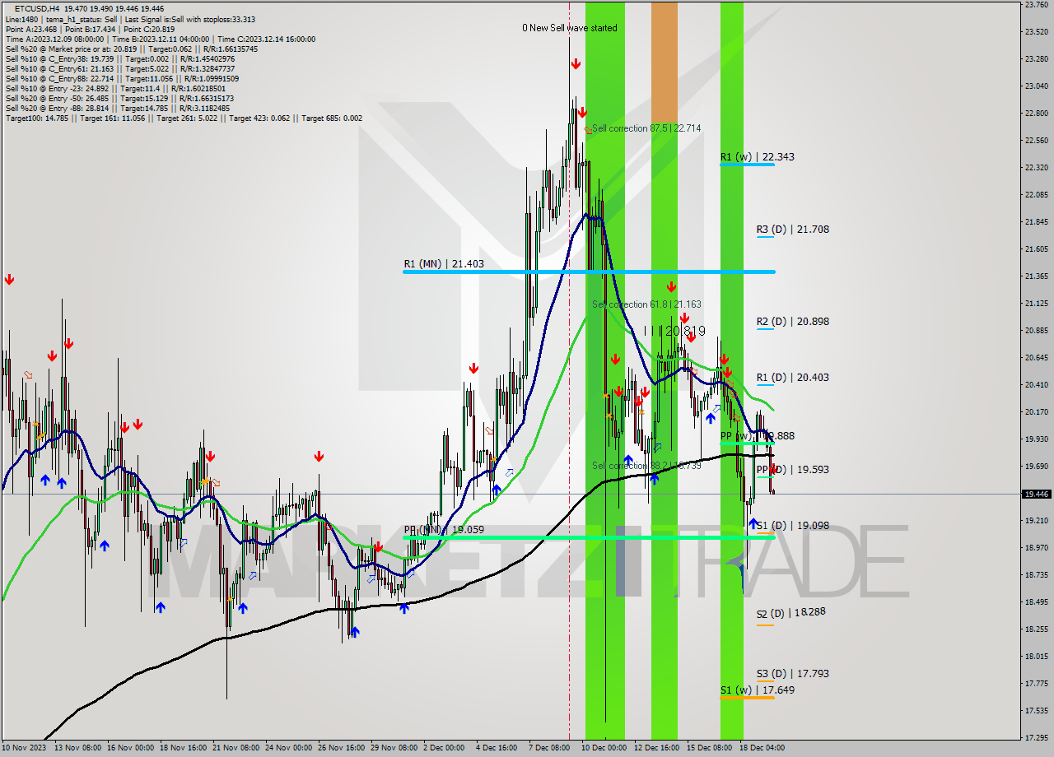Click the 10 Nov 2023 date axis label
This screenshot has height=757, width=1054.
tap(24, 748)
